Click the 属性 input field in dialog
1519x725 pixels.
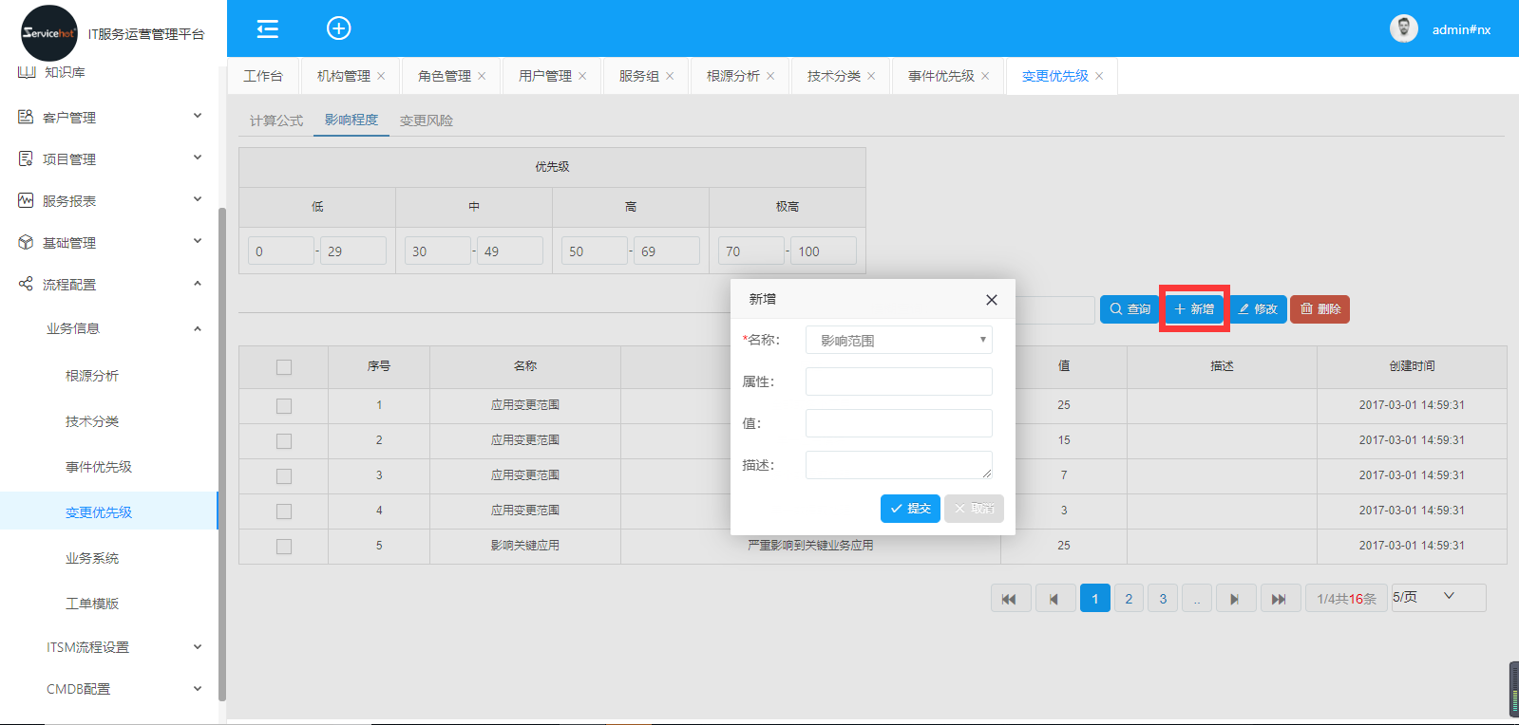[898, 381]
